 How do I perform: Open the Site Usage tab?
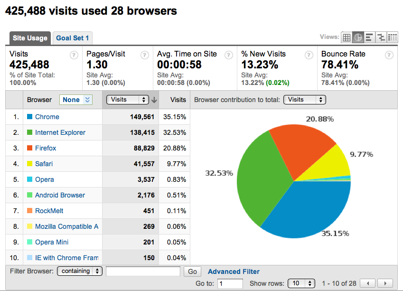click(30, 38)
